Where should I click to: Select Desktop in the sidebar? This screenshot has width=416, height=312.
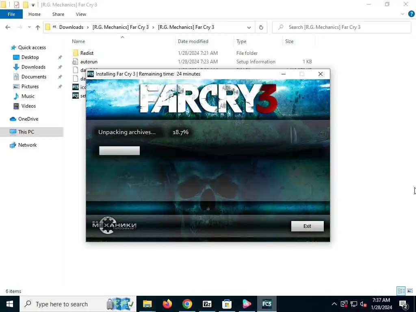coord(30,57)
